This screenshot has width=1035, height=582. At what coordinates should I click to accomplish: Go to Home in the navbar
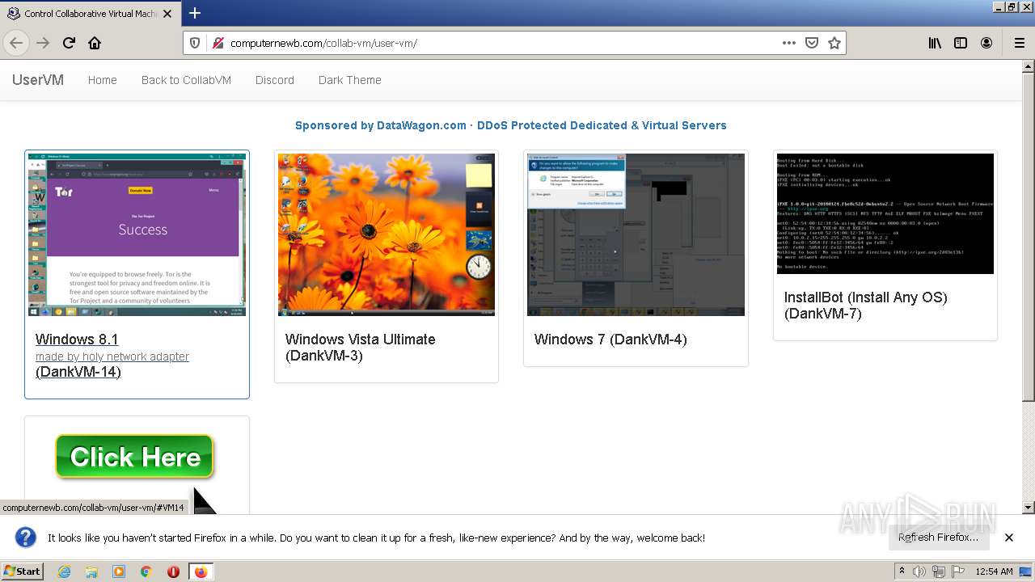(103, 80)
